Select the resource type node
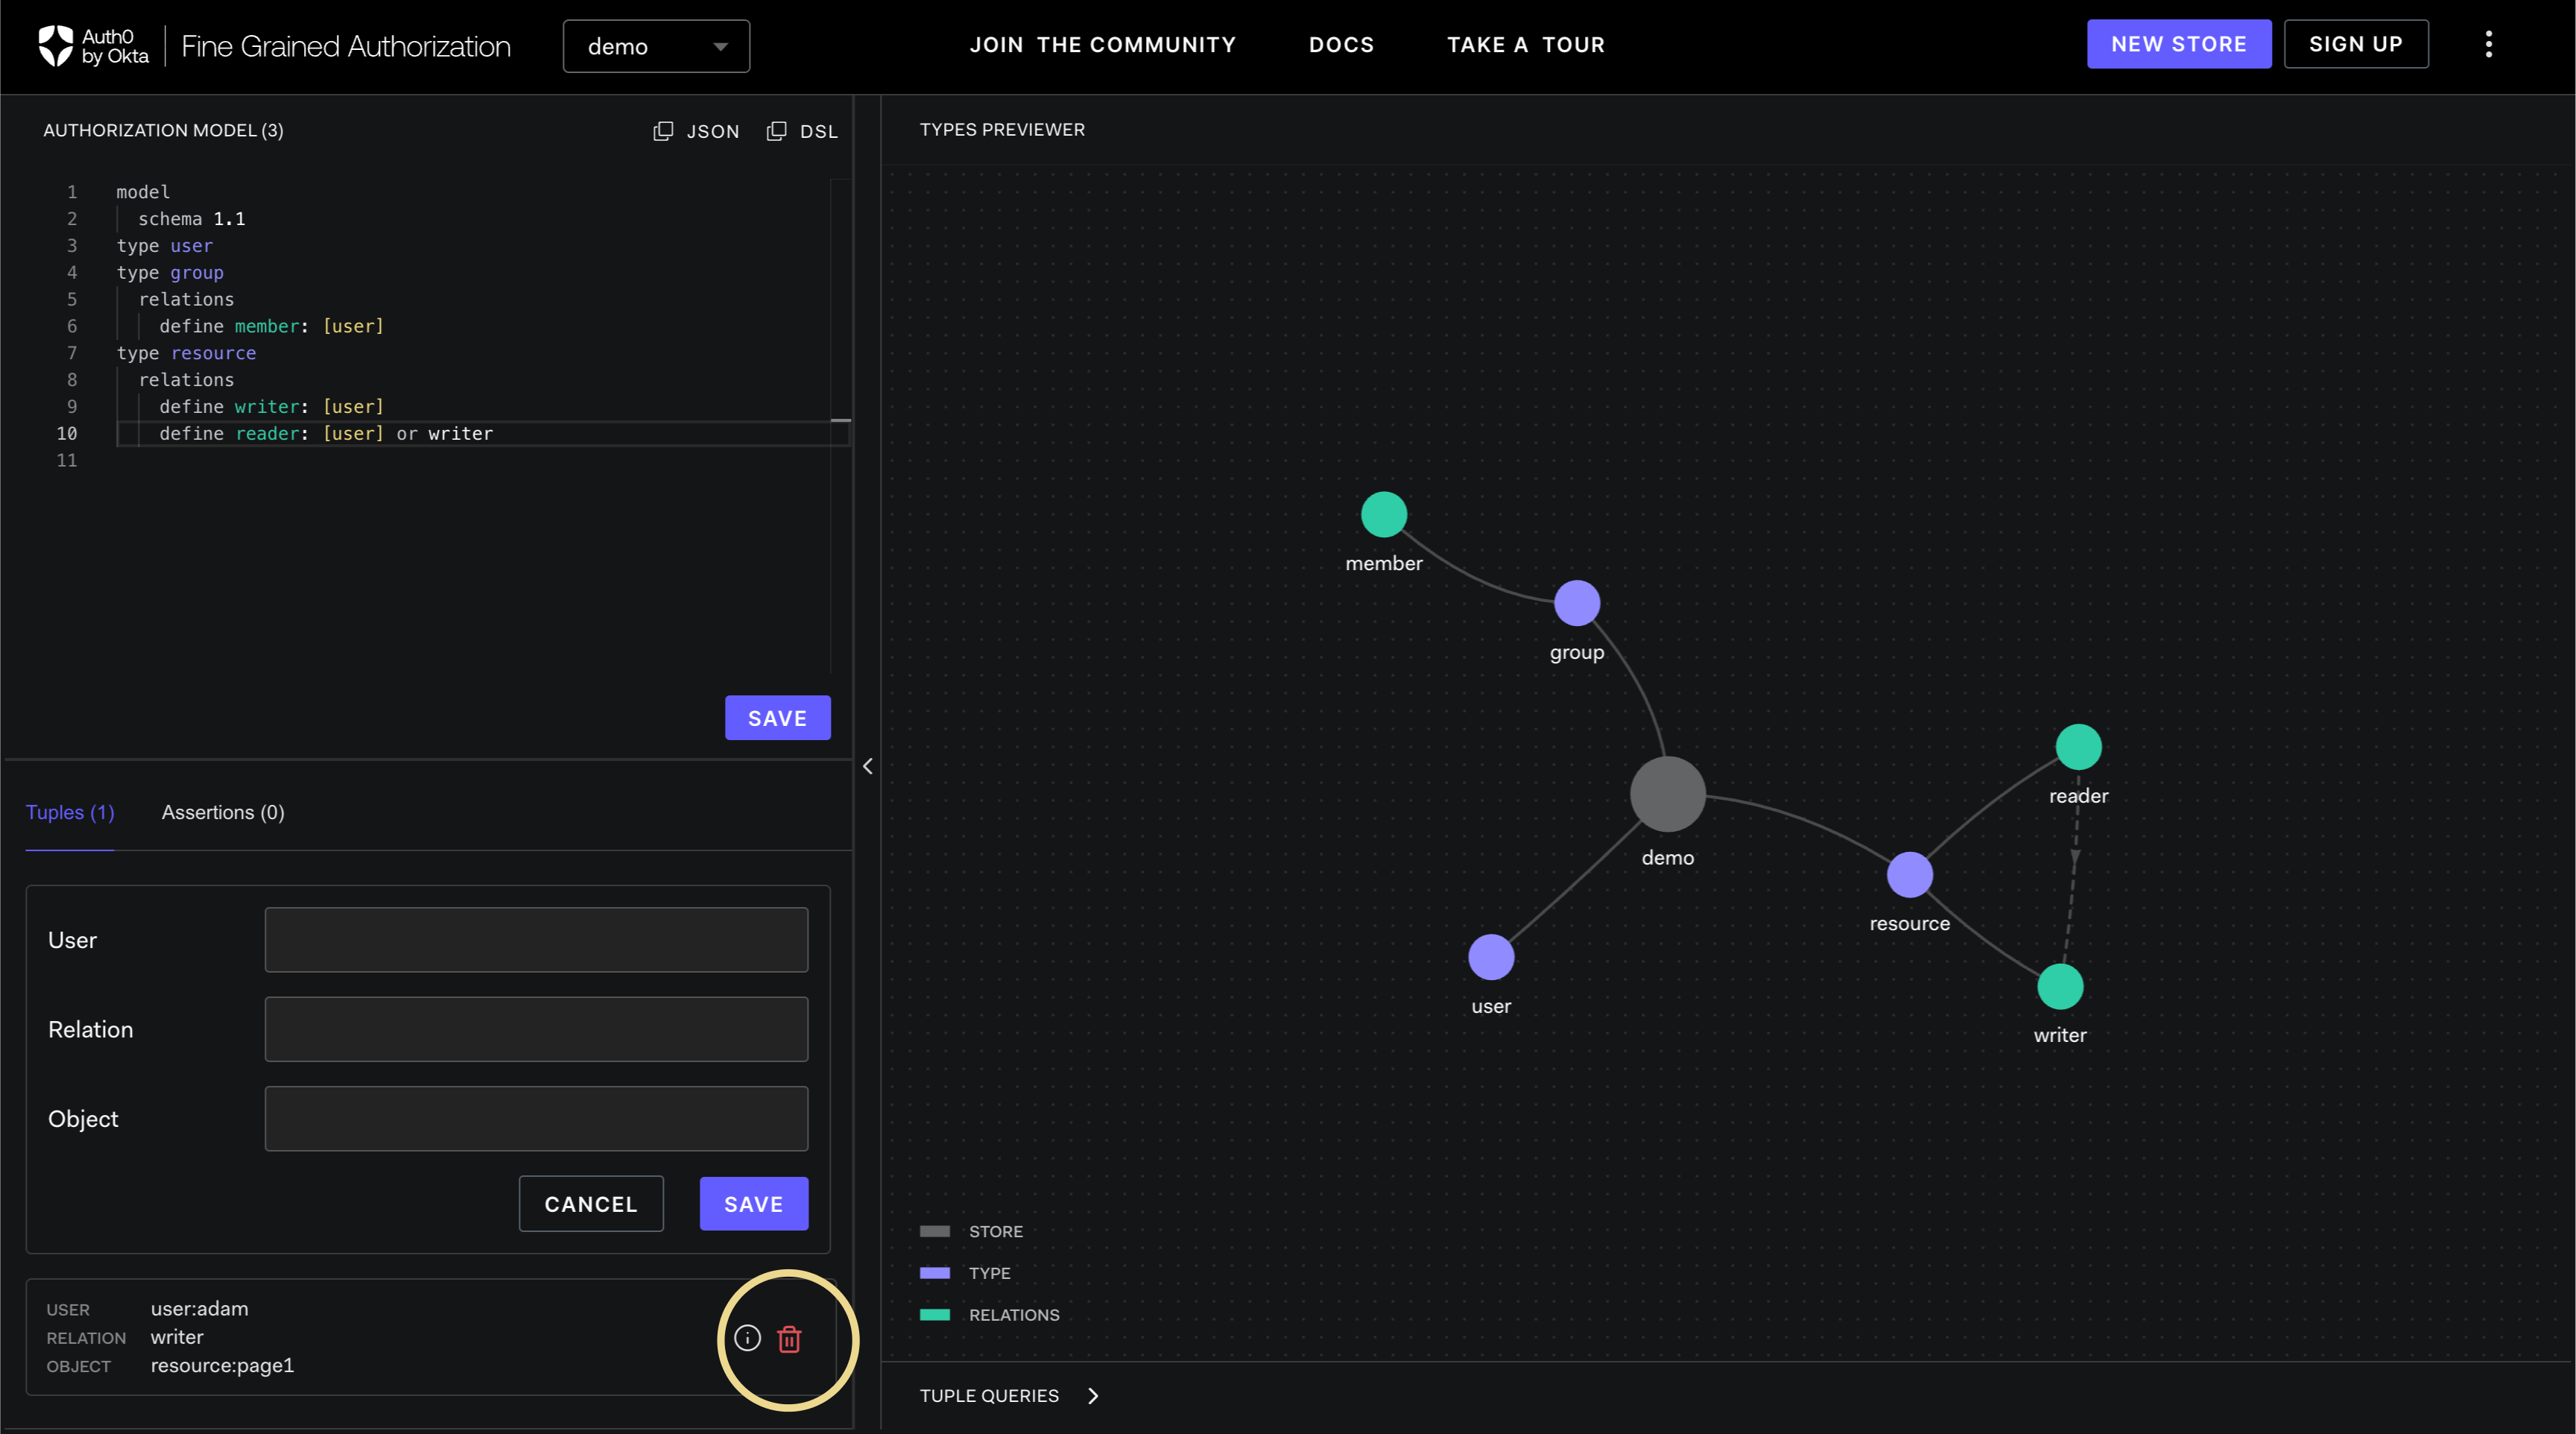This screenshot has height=1434, width=2576. pyautogui.click(x=1909, y=875)
